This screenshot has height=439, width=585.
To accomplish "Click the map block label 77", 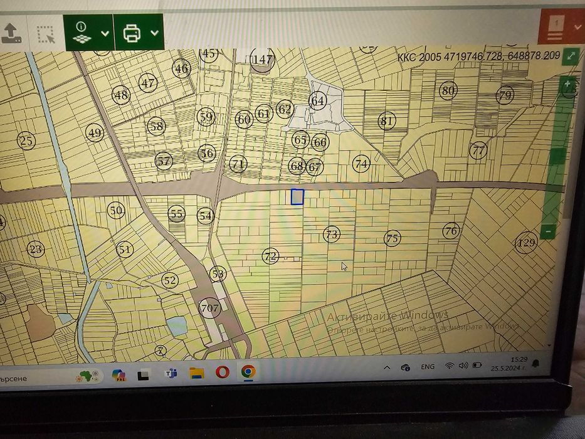I will pos(478,151).
